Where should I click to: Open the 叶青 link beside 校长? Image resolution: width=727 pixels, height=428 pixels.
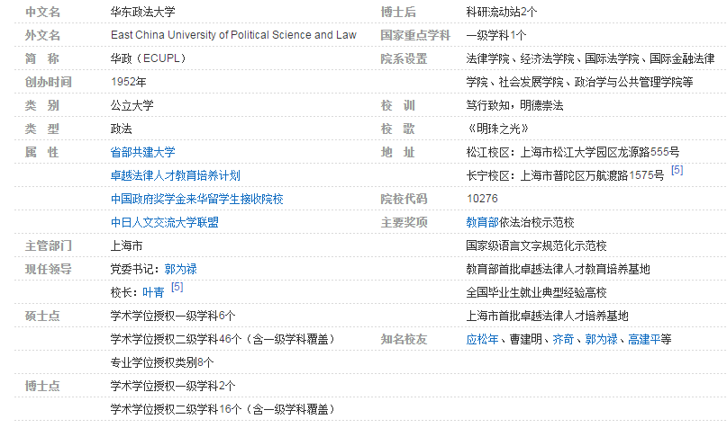tap(153, 292)
